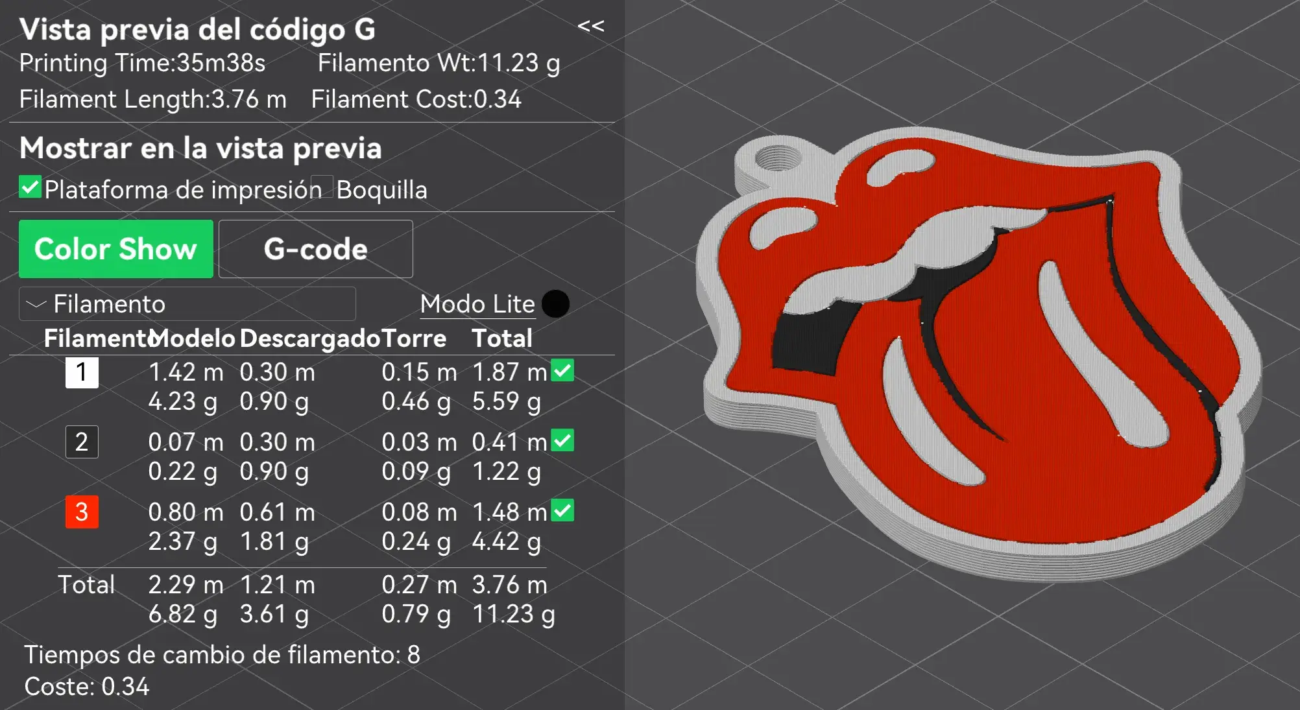
Task: Enable the Boquilla checkbox
Action: pyautogui.click(x=322, y=187)
